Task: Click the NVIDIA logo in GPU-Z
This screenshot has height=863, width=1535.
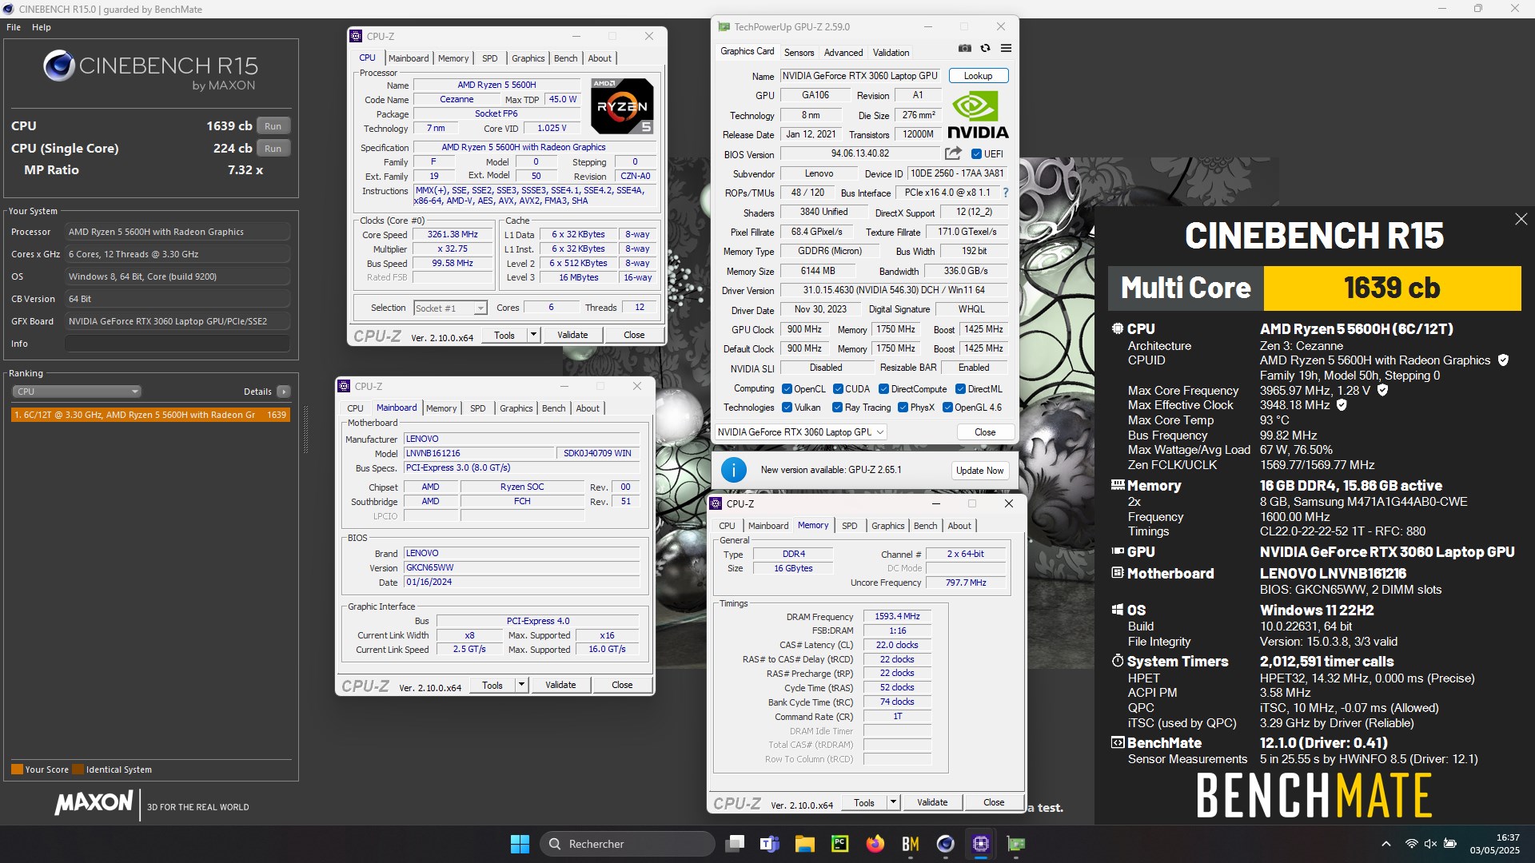Action: [978, 115]
